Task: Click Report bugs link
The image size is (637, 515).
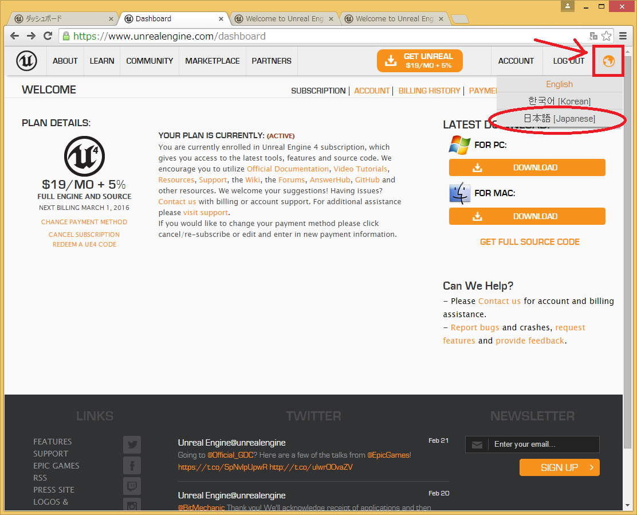Action: [x=475, y=327]
